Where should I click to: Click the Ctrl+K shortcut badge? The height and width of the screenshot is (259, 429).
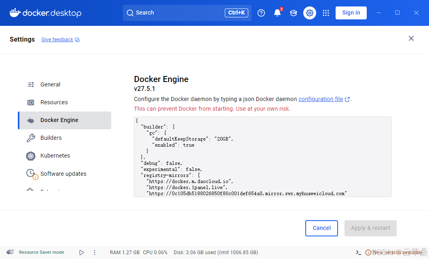click(x=237, y=13)
